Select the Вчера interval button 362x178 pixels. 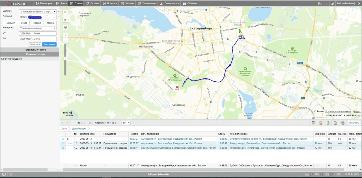click(24, 23)
